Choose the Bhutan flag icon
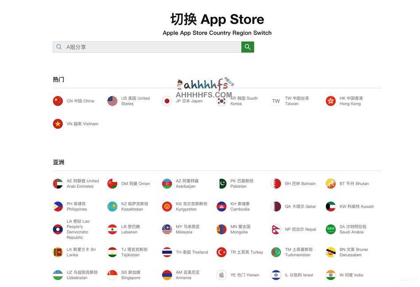The width and height of the screenshot is (420, 287). pyautogui.click(x=331, y=183)
